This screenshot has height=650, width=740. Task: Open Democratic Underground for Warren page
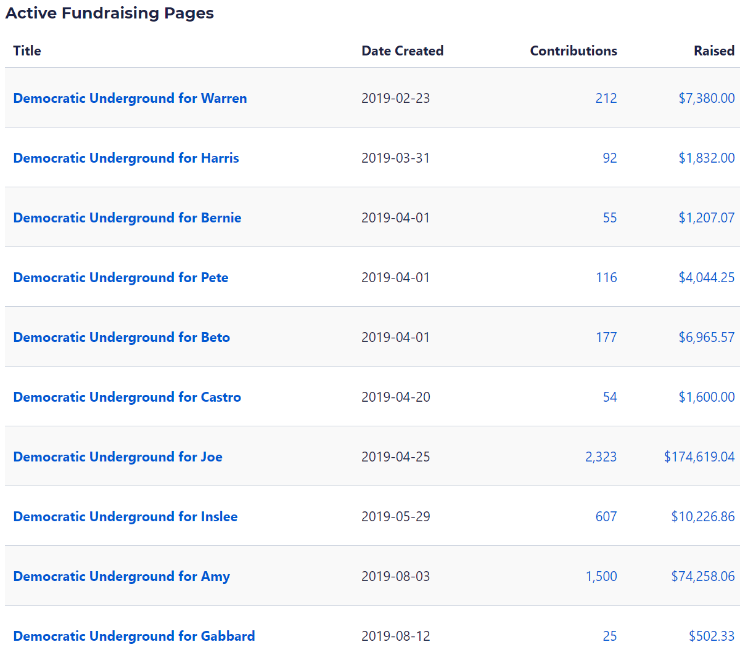click(129, 99)
